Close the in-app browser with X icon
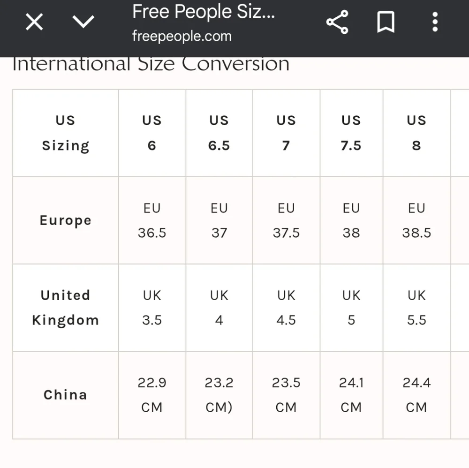The image size is (469, 468). pos(34,22)
